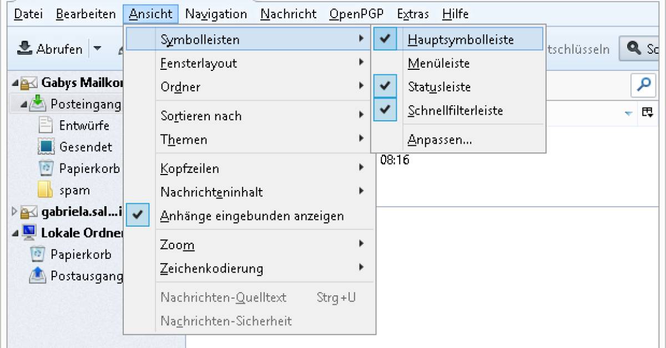Open the Zeichenkodierung submenu
The image size is (666, 348).
coord(249,269)
